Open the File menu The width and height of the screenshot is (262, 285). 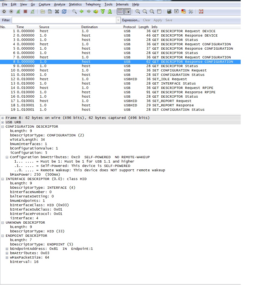(x=5, y=4)
